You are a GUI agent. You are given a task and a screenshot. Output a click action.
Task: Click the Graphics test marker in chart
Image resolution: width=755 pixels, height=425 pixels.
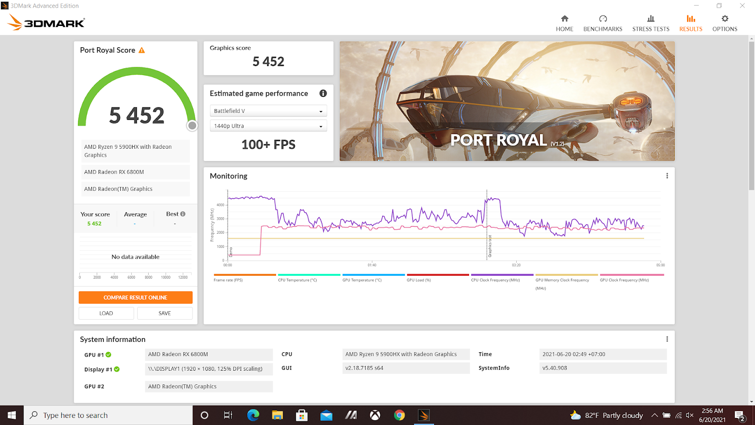490,246
